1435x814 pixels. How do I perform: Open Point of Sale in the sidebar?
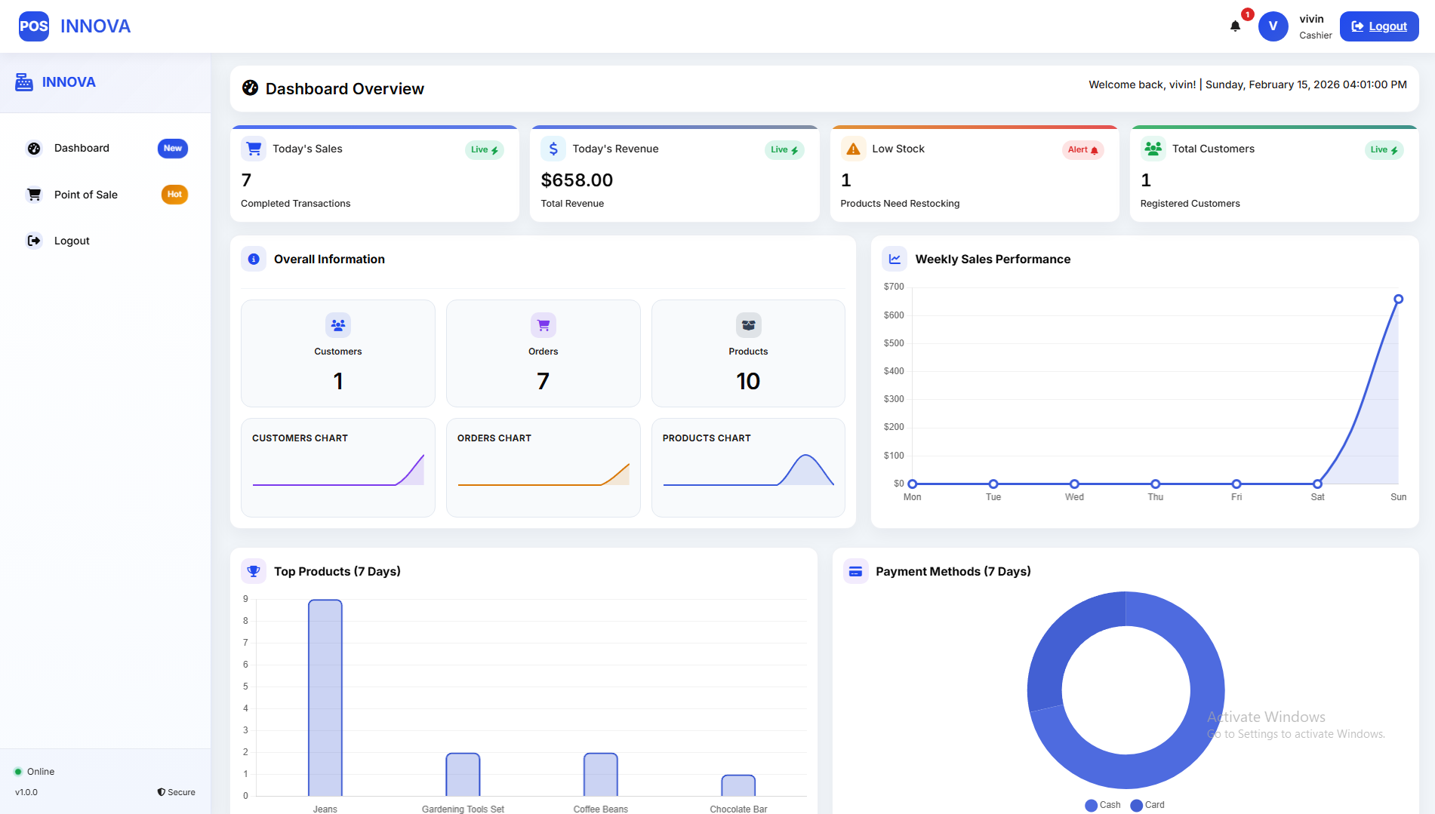(85, 195)
